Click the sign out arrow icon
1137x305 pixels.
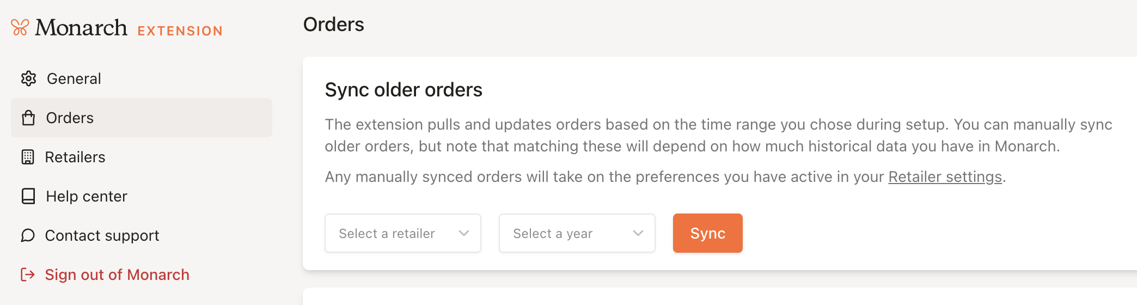[28, 274]
